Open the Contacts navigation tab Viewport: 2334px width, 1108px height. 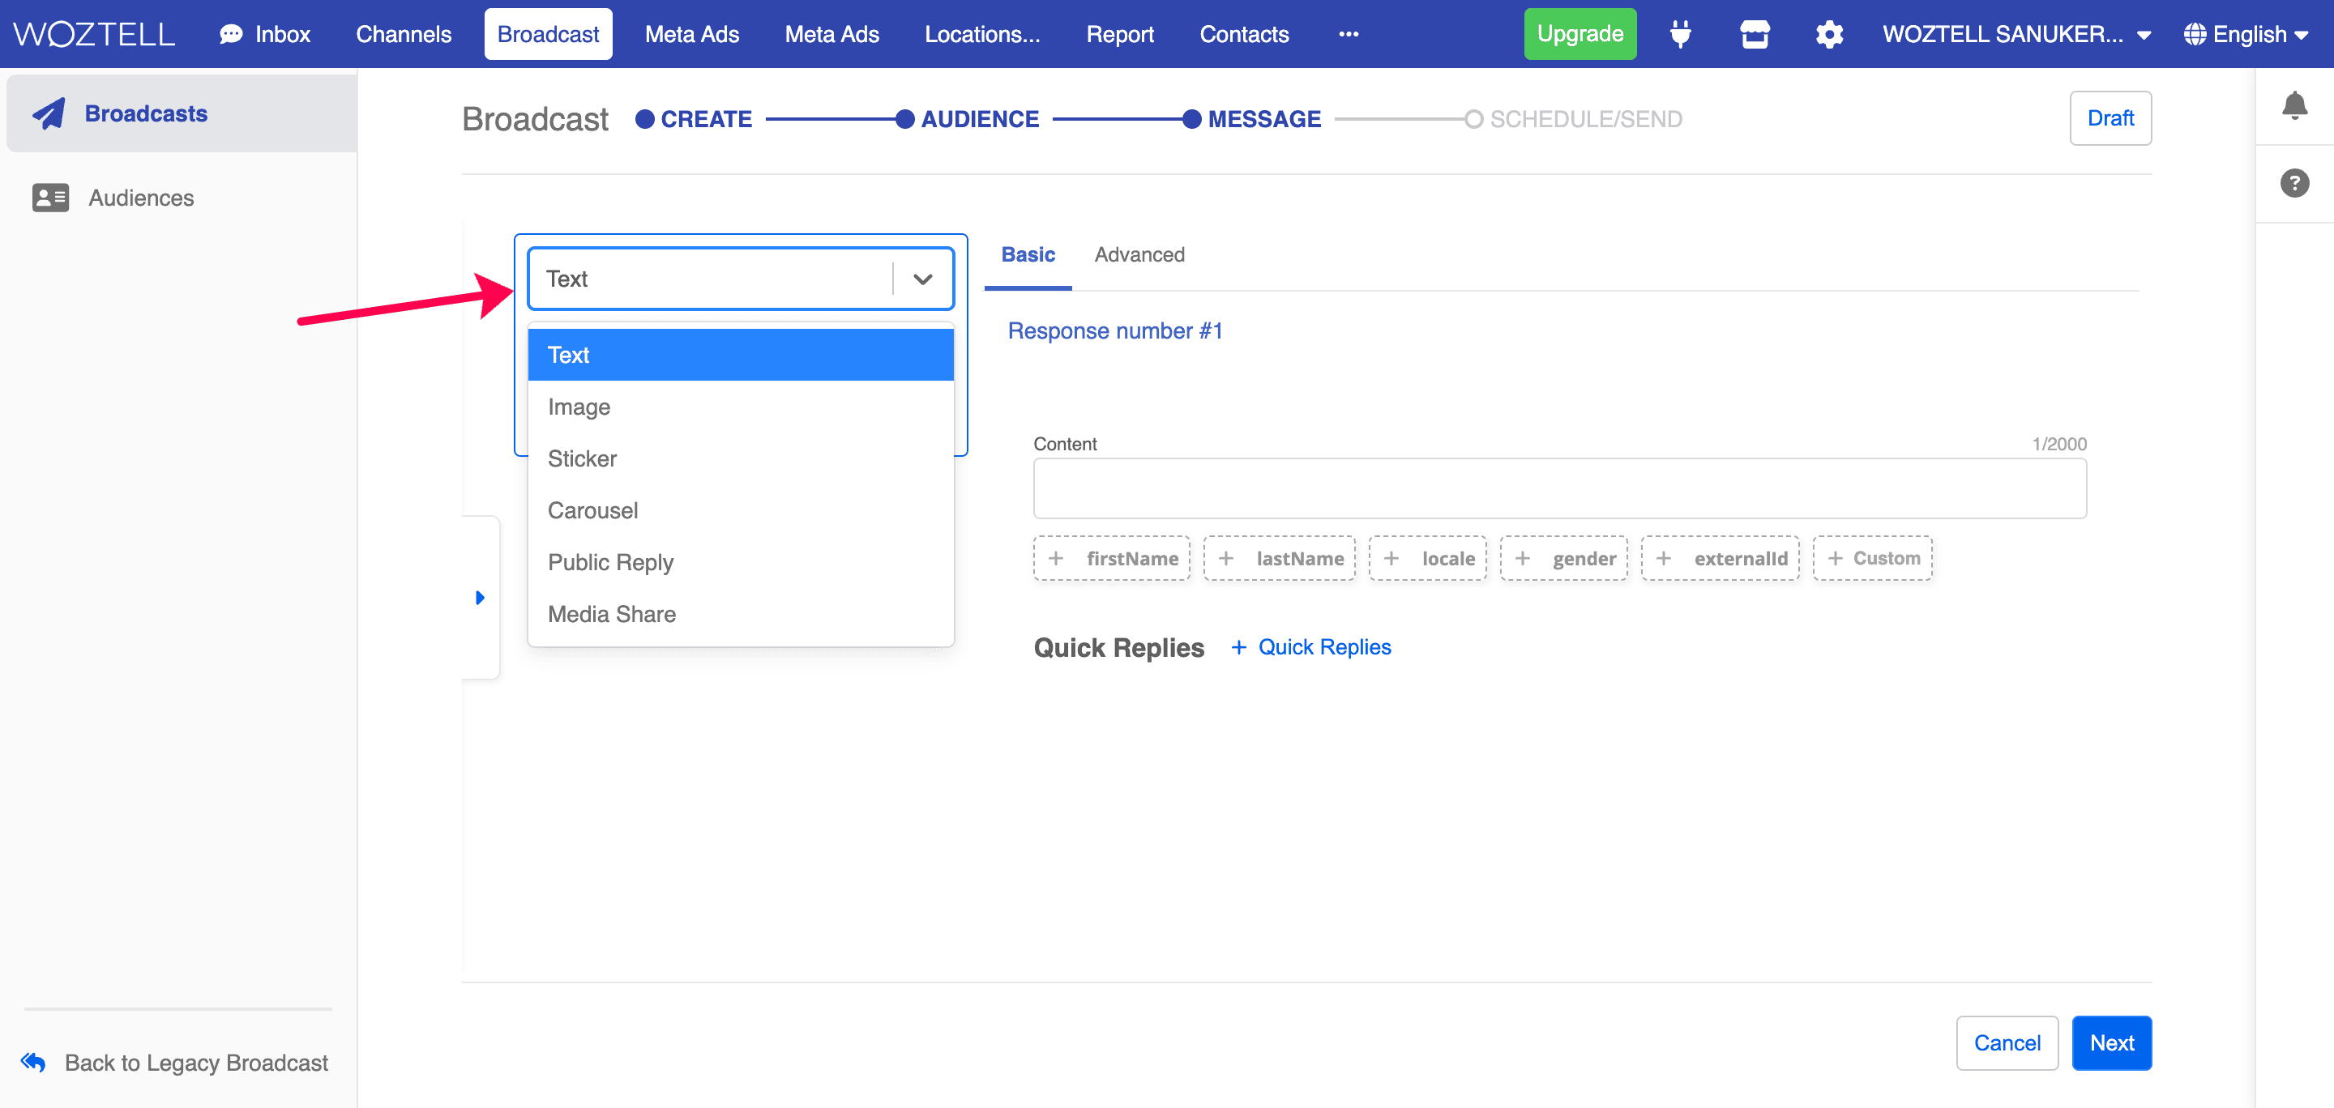[x=1243, y=34]
